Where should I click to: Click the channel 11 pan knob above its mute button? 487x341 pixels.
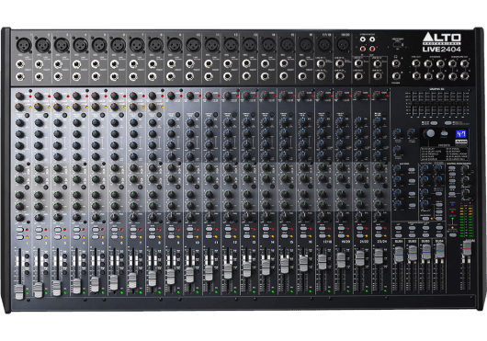[210, 217]
